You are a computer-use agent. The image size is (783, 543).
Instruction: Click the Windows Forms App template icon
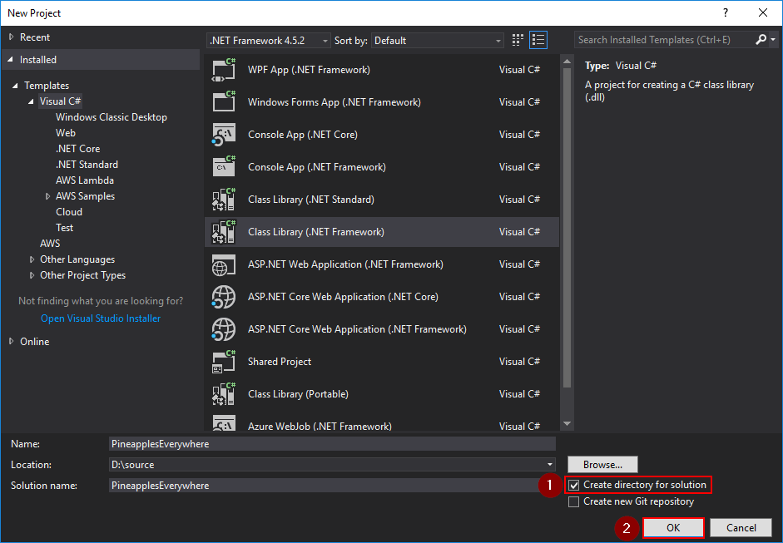coord(224,102)
